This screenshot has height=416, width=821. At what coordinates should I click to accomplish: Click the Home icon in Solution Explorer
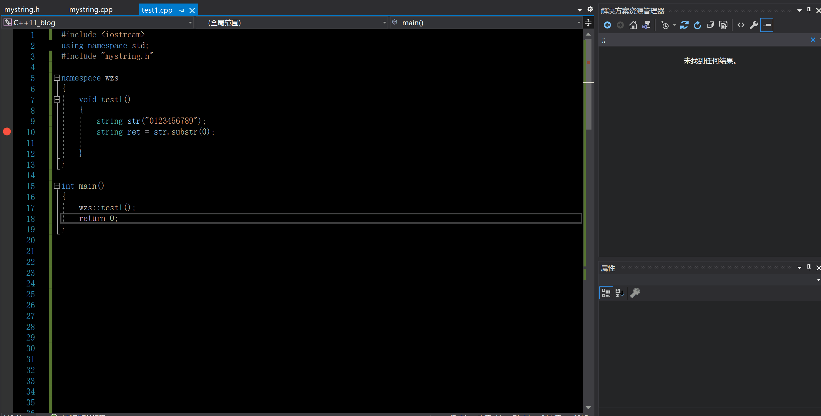pos(633,25)
